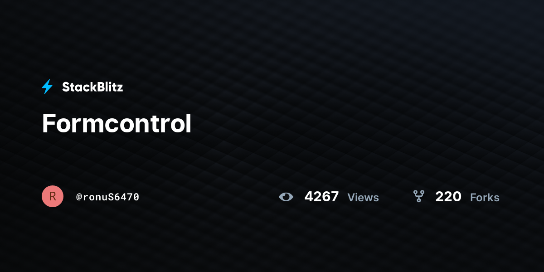
Task: Click the views eye symbol
Action: click(x=286, y=197)
